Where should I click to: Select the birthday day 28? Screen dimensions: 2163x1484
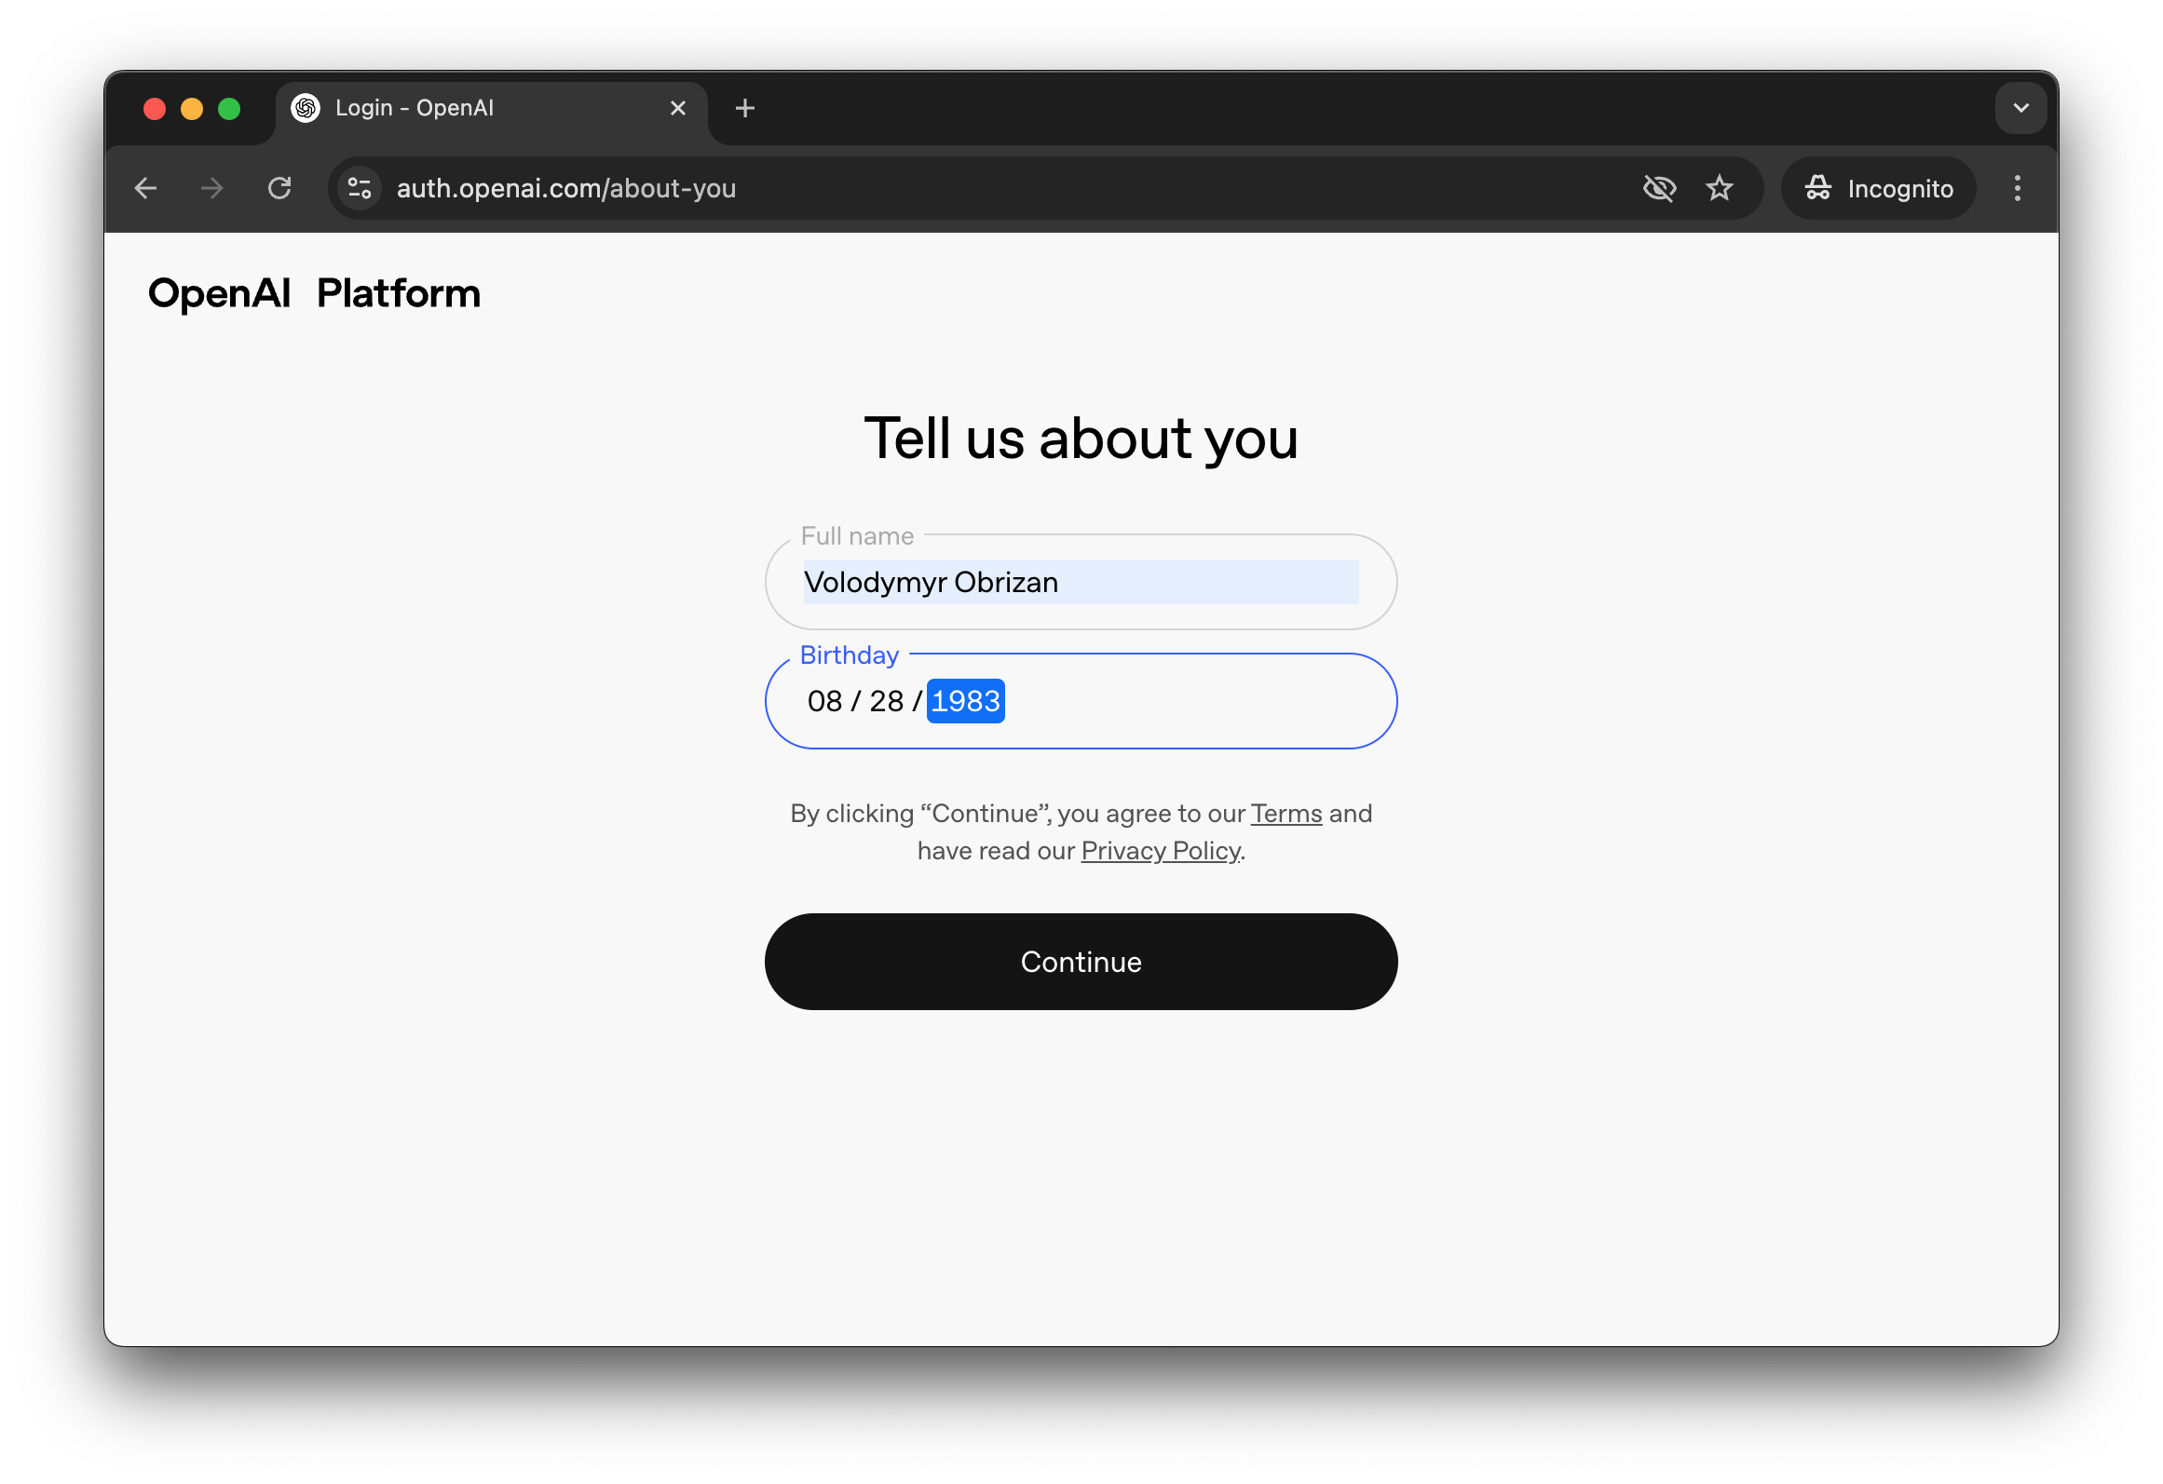(x=887, y=701)
